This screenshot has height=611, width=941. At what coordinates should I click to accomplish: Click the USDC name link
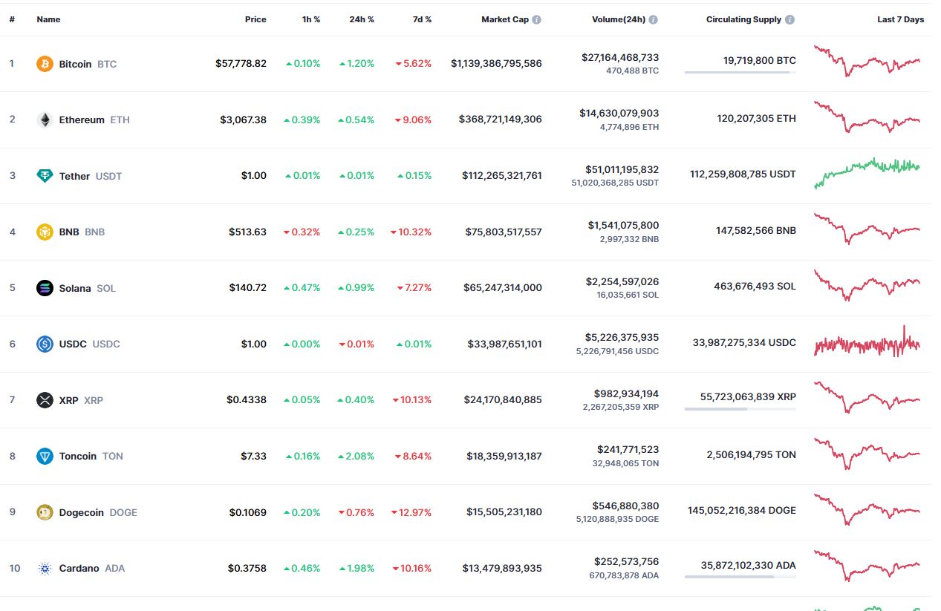(73, 344)
